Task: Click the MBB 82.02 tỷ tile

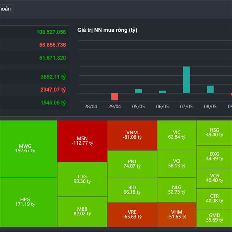Action: pos(82,211)
